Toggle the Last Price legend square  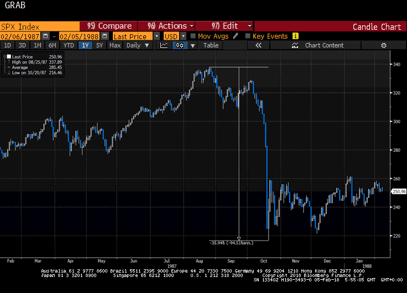point(9,56)
